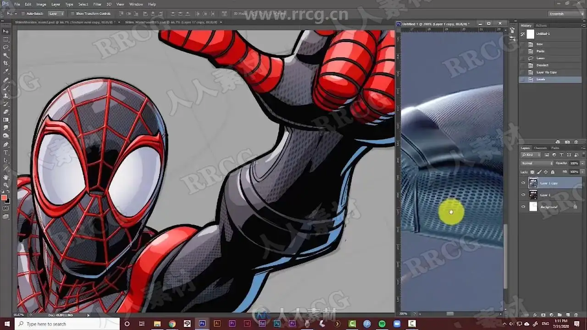This screenshot has width=587, height=330.
Task: Switch to the MilesMorales_main2.psd document tab
Action: (x=66, y=22)
